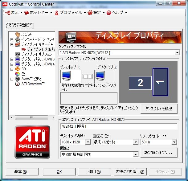Click the デスクトップ 1 monitor icon
The width and height of the screenshot is (188, 181).
[x=66, y=76]
